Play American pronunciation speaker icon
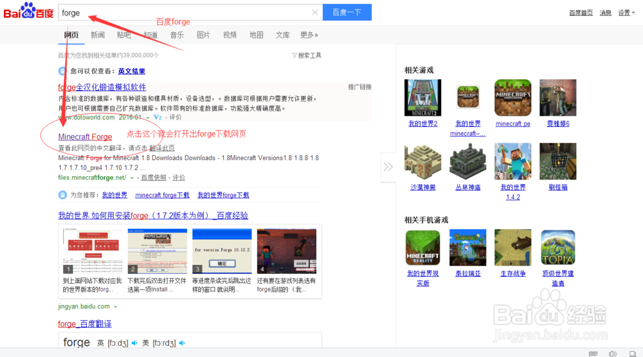643x357 pixels. coord(182,343)
